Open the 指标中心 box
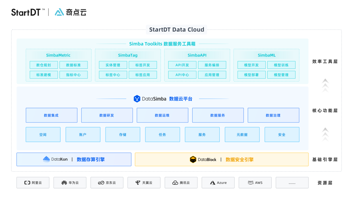 coord(74,75)
